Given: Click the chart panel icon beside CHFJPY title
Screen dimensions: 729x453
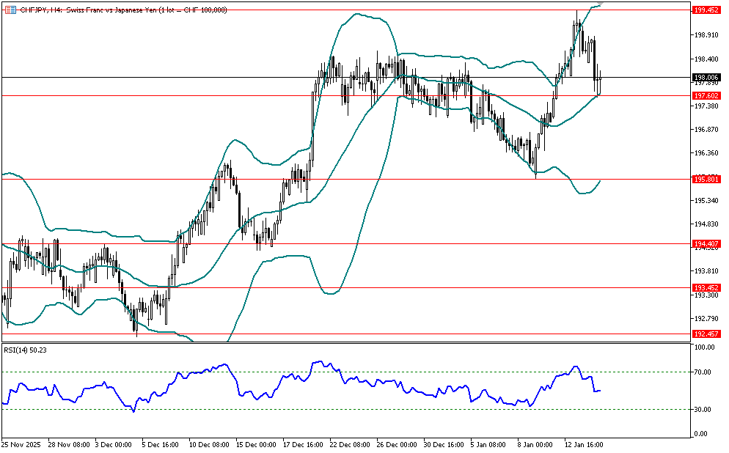Looking at the screenshot, I should tap(10, 10).
